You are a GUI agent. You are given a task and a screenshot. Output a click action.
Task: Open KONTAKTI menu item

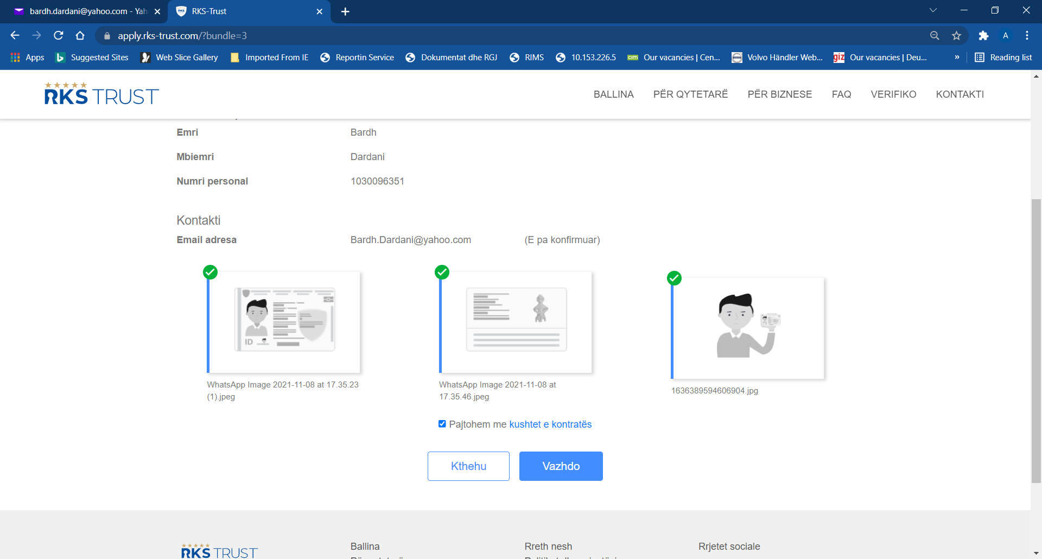[x=960, y=94]
